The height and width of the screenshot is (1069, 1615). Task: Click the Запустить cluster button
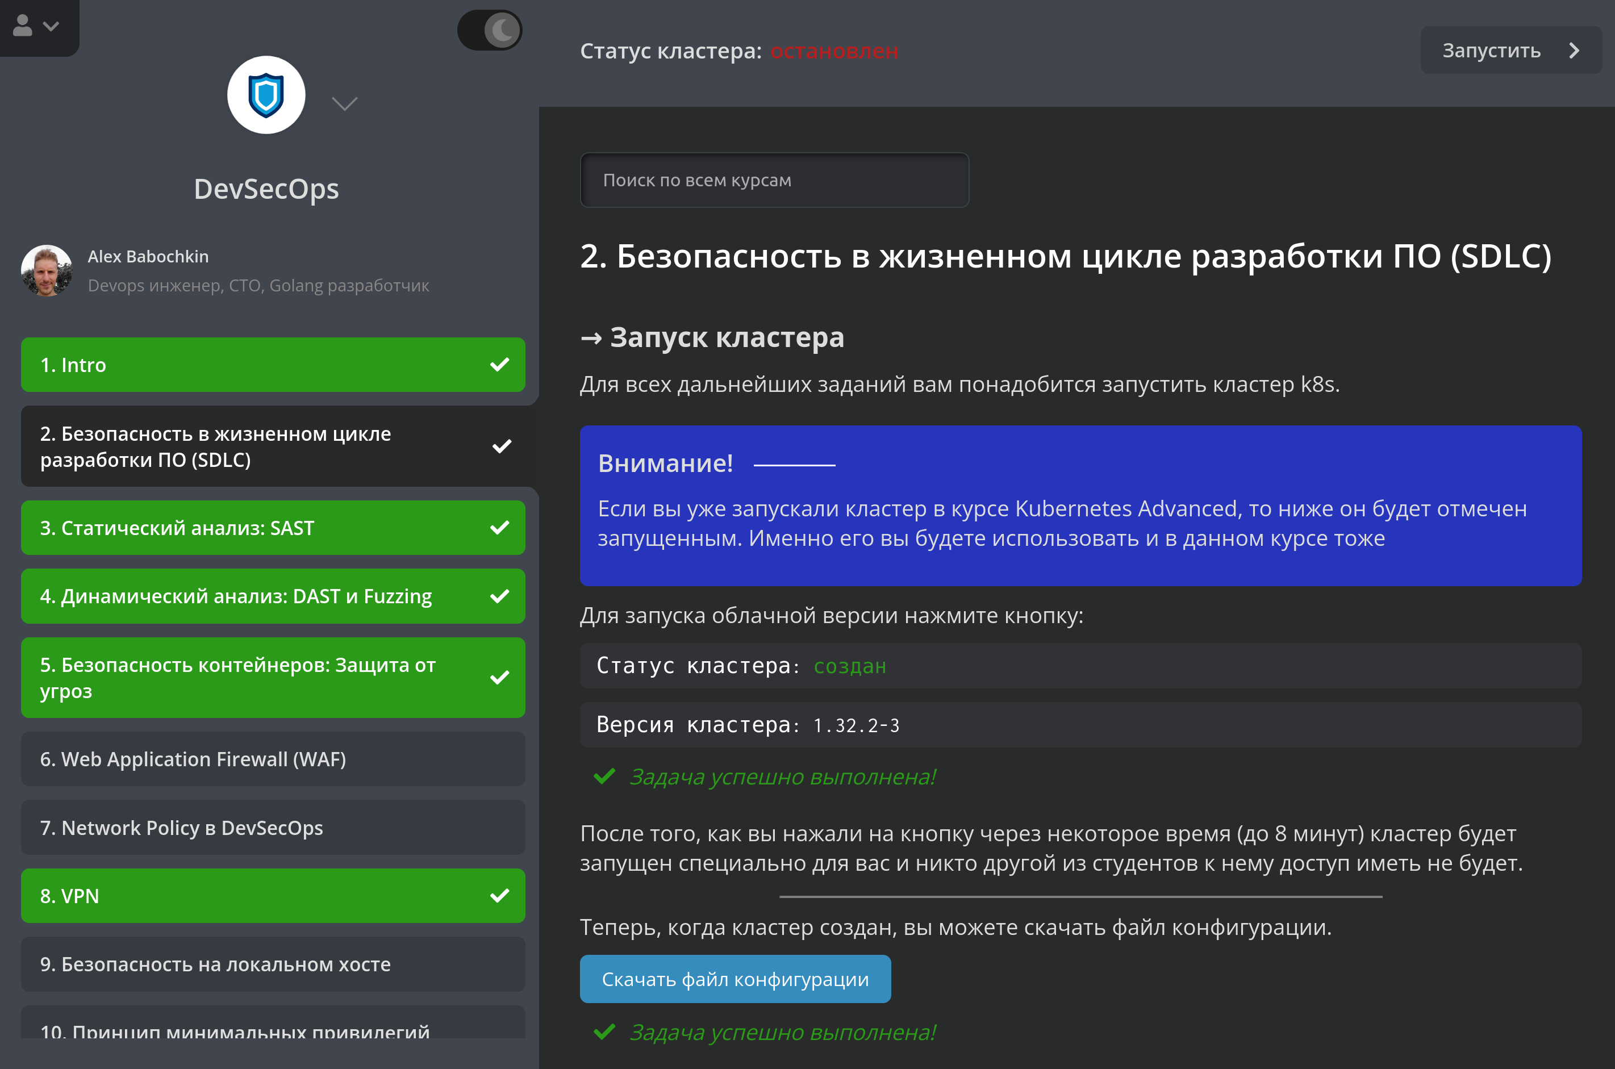click(1510, 51)
